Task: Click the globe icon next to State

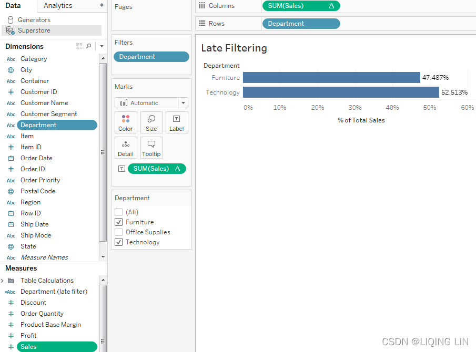Action: point(11,246)
